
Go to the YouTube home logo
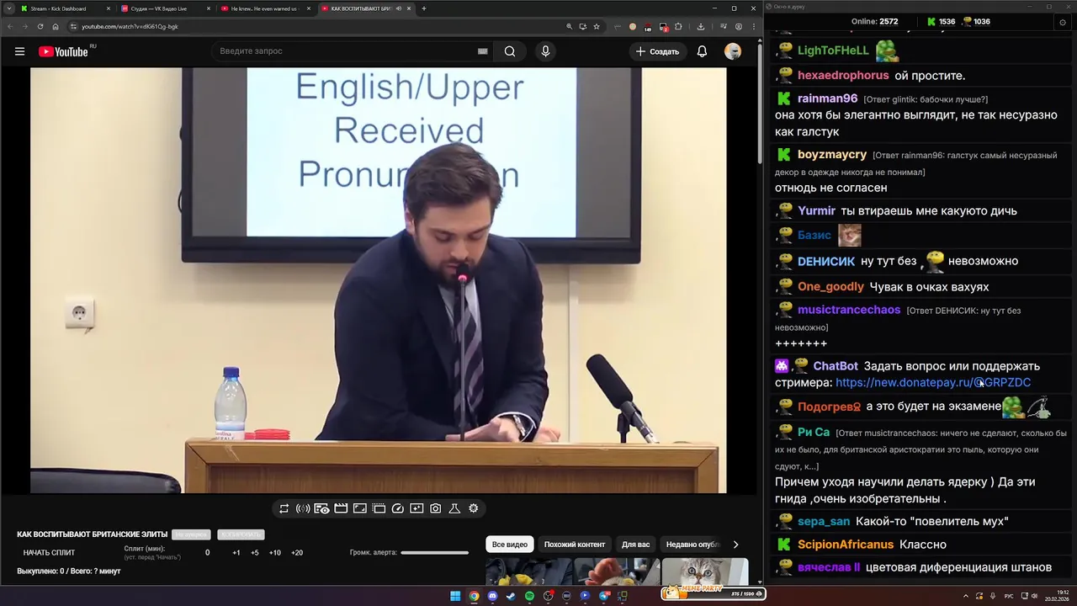(64, 51)
